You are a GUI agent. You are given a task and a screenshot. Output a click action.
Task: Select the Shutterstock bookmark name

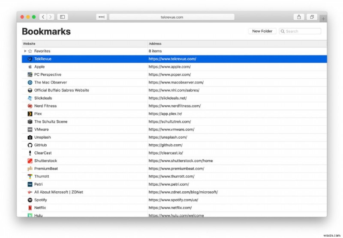pyautogui.click(x=45, y=161)
